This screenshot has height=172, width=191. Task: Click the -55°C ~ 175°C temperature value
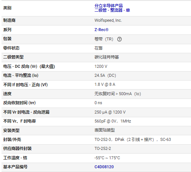point(107,158)
